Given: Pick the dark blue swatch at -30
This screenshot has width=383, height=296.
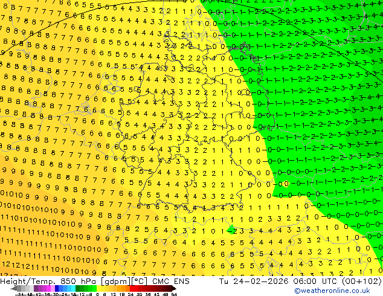Looking at the screenshot, I should 57,288.
